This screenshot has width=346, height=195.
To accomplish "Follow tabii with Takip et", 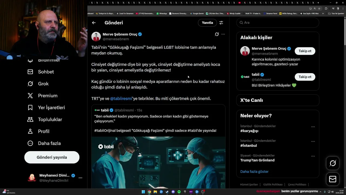I will tap(305, 77).
